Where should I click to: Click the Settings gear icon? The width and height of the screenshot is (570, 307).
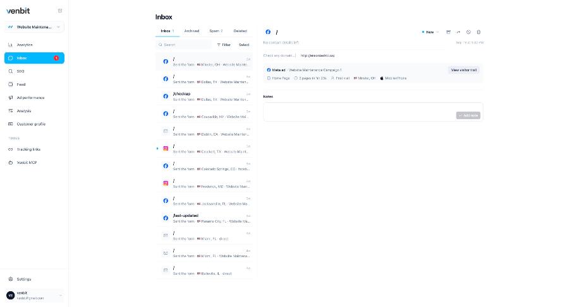[11, 279]
